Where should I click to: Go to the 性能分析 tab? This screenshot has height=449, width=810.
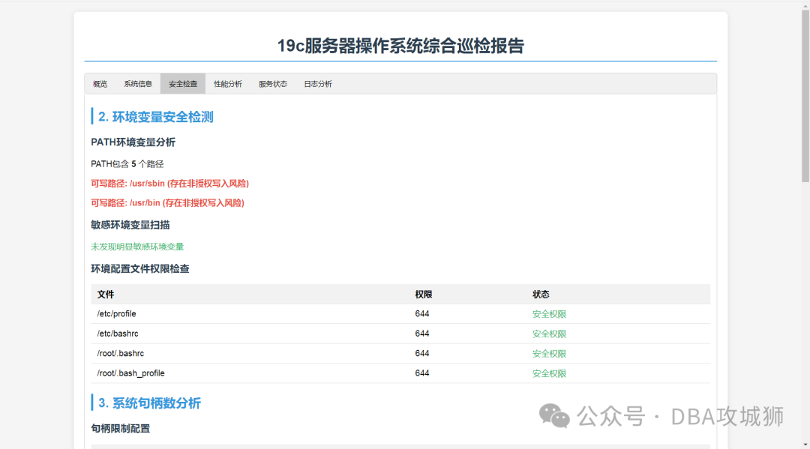228,84
